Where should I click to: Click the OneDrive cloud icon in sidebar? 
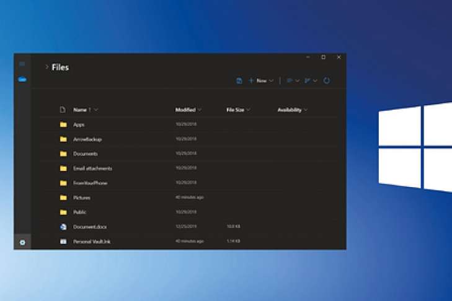22,79
